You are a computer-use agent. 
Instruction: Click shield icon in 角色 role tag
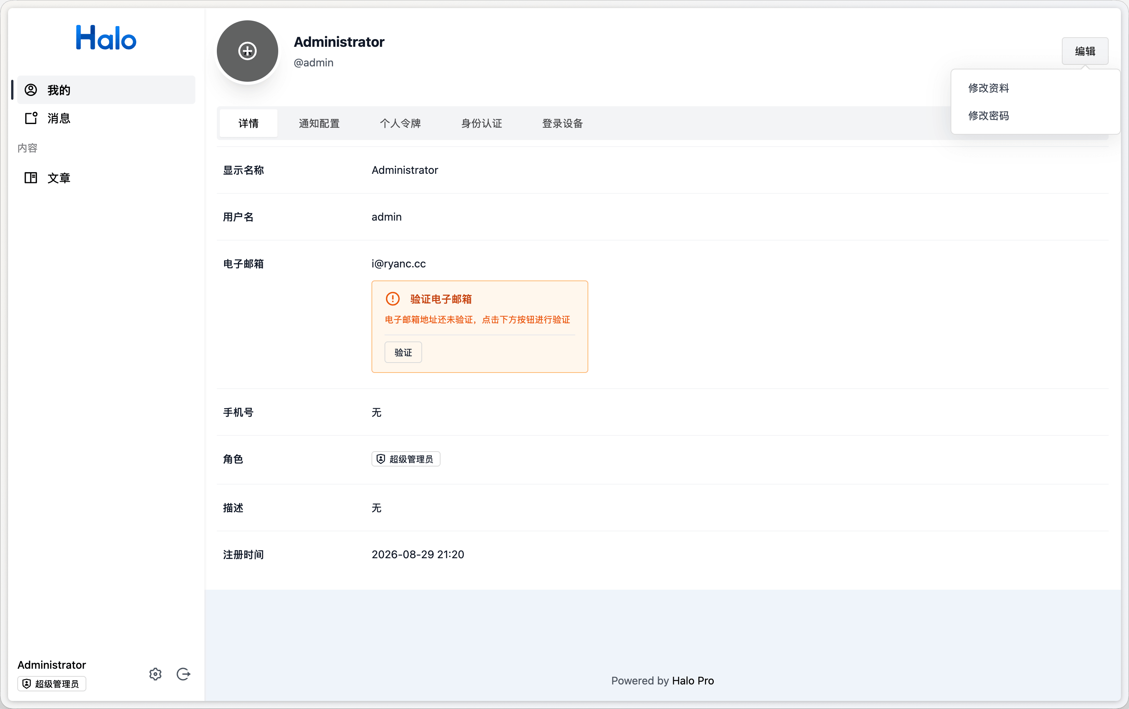click(x=381, y=459)
